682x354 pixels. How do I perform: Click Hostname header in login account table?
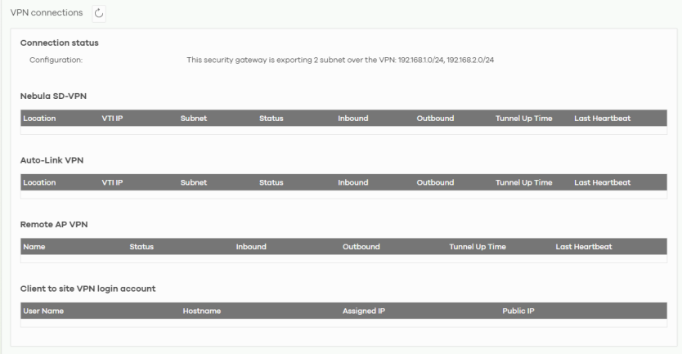coord(201,311)
